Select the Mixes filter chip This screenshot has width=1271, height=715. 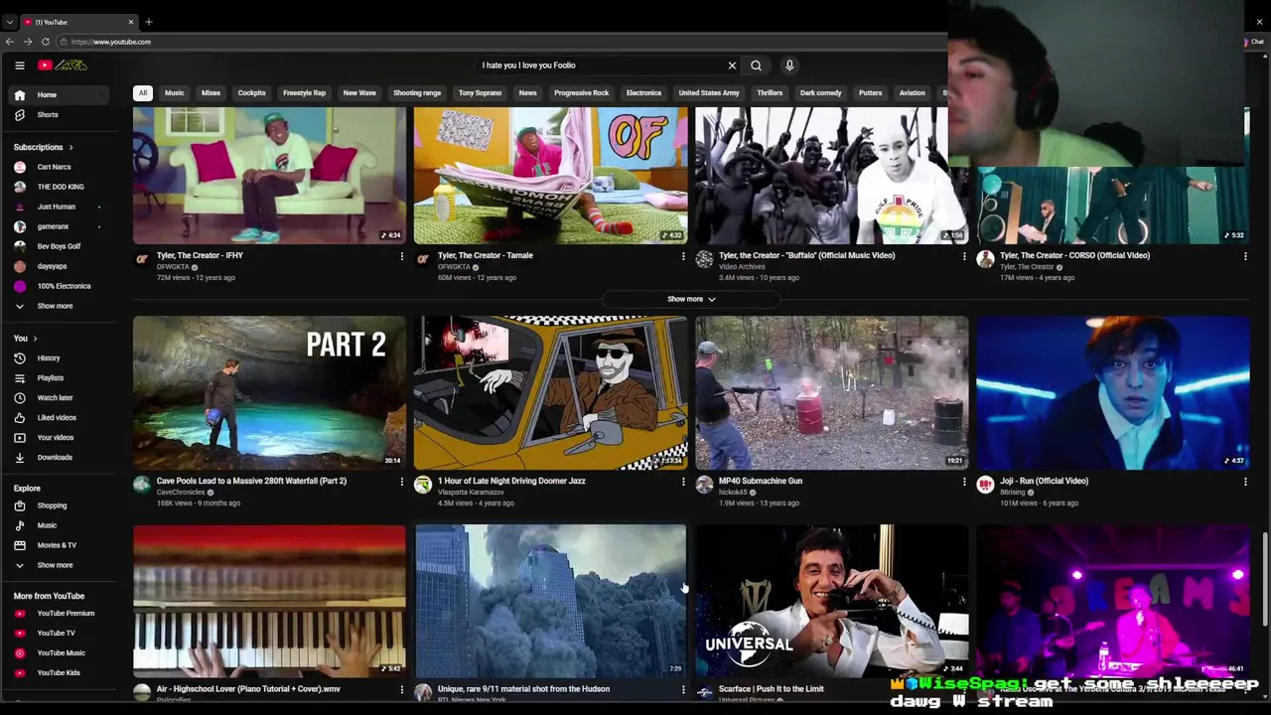pyautogui.click(x=211, y=93)
